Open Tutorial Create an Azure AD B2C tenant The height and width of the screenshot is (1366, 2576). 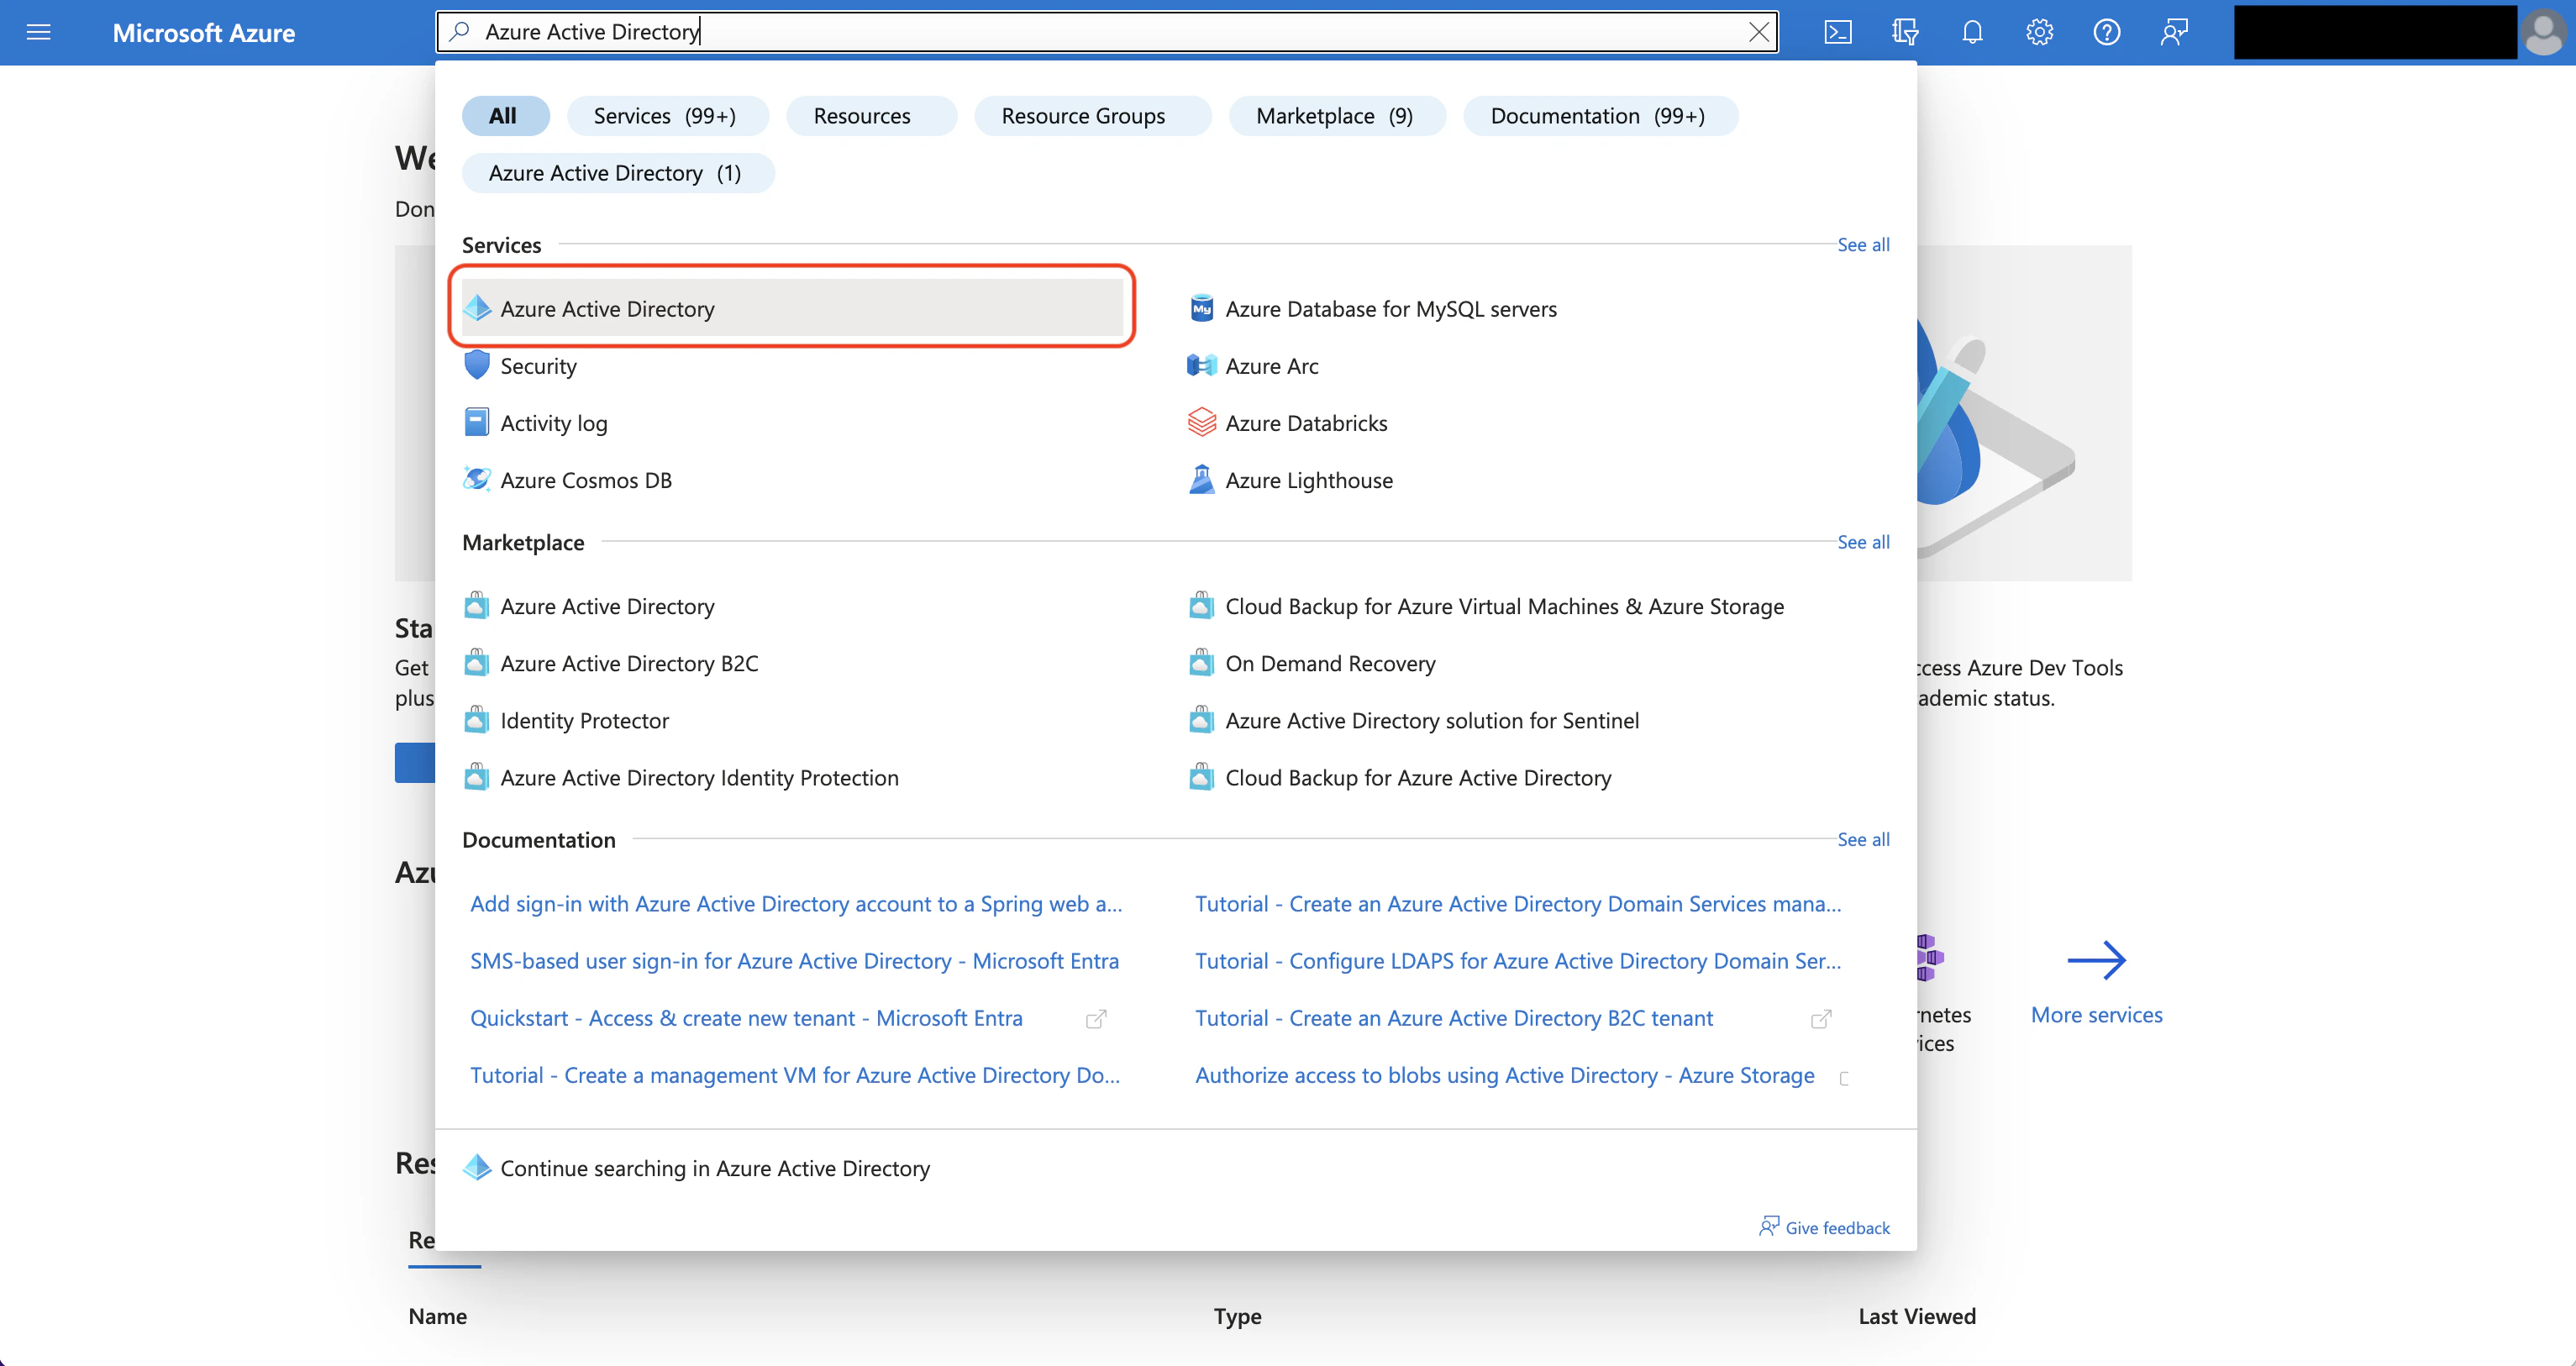coord(1454,1018)
